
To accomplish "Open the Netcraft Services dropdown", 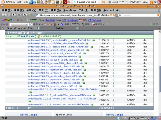I will 21,20.
